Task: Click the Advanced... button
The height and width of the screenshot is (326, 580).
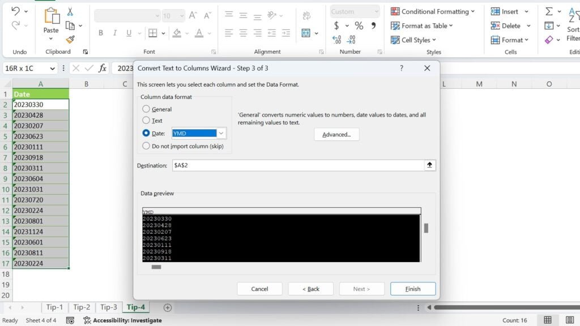Action: pyautogui.click(x=336, y=135)
